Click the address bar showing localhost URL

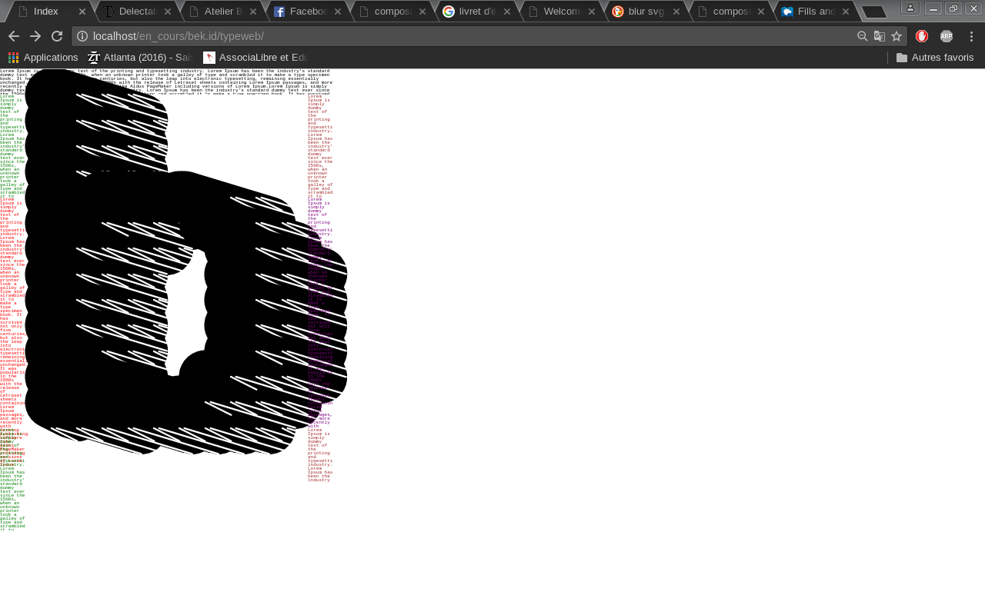pyautogui.click(x=462, y=36)
